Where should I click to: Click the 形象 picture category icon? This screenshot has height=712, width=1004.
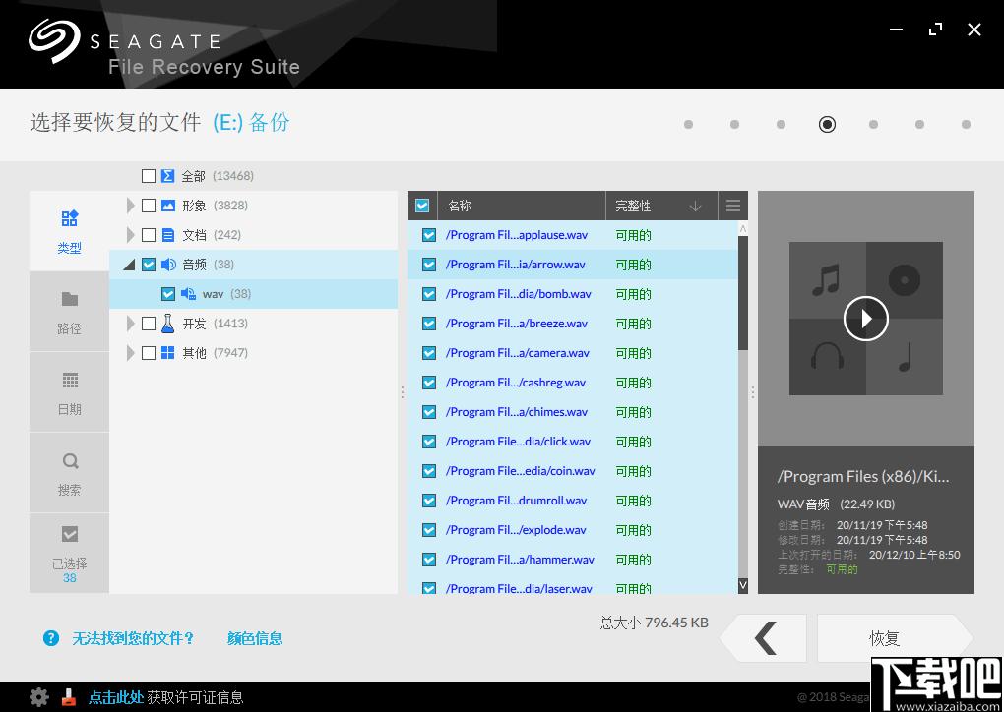pyautogui.click(x=167, y=206)
